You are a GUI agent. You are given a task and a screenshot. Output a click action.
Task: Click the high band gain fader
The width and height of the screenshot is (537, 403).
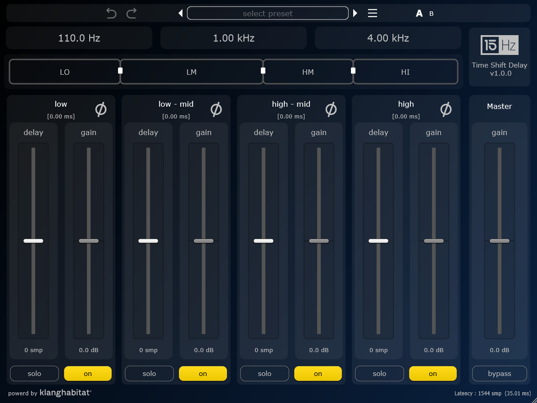(434, 241)
